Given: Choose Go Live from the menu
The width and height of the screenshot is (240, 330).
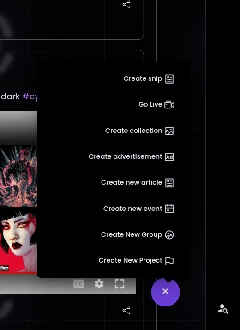Looking at the screenshot, I should click(156, 104).
